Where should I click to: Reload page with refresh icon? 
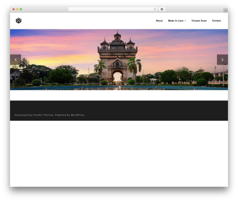click(155, 9)
